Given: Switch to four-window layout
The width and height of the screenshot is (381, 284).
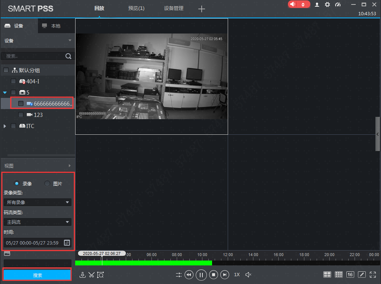Looking at the screenshot, I should pyautogui.click(x=327, y=275).
